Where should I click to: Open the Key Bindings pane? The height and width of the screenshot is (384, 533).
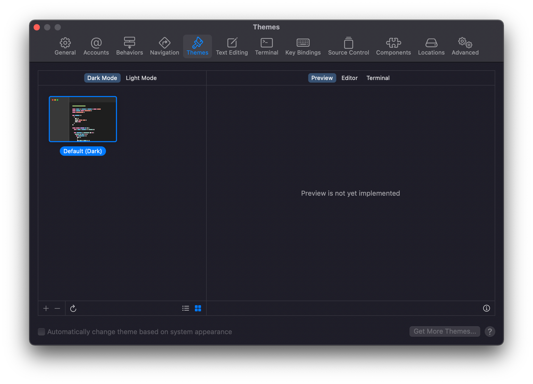tap(303, 46)
